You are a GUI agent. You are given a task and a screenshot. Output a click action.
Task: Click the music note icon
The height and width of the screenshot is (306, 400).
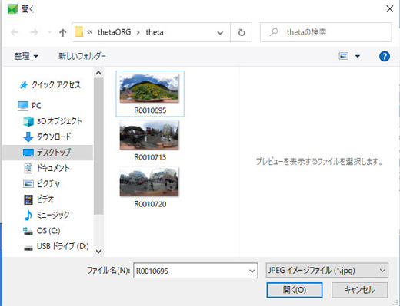click(x=28, y=215)
